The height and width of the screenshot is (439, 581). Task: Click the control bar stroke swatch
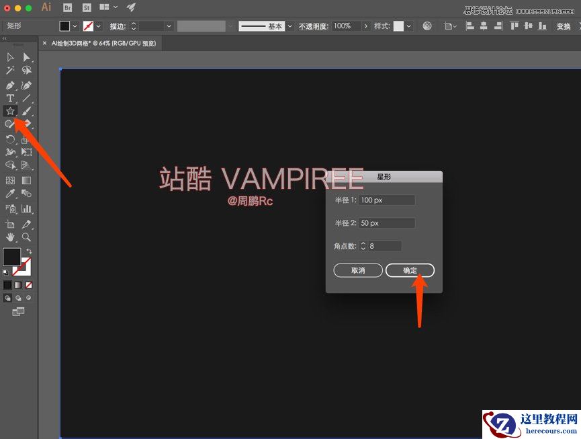tap(88, 26)
